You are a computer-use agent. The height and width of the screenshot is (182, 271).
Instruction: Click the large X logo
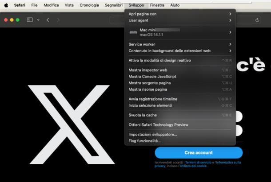click(x=71, y=124)
